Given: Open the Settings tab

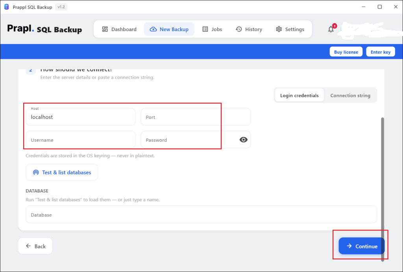Looking at the screenshot, I should click(290, 29).
